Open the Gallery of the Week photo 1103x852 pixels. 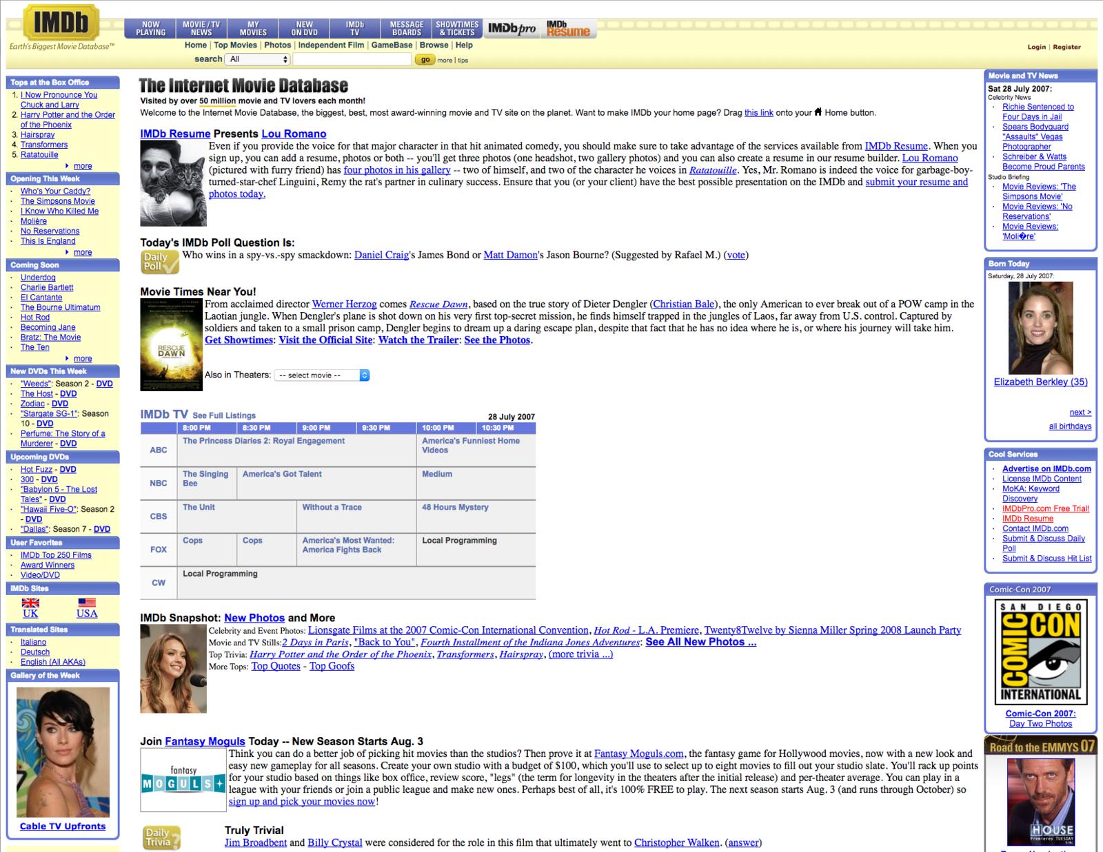tap(63, 751)
